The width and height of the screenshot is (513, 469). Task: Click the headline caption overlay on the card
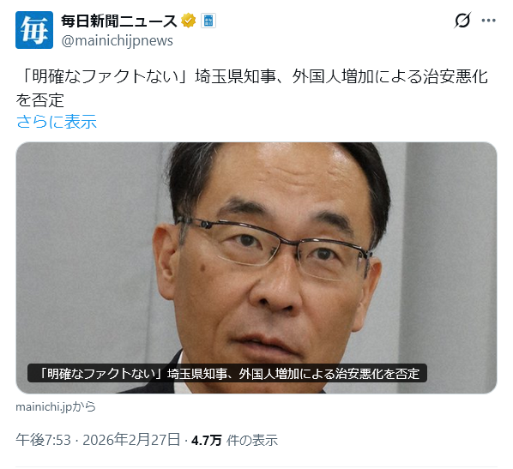point(227,373)
